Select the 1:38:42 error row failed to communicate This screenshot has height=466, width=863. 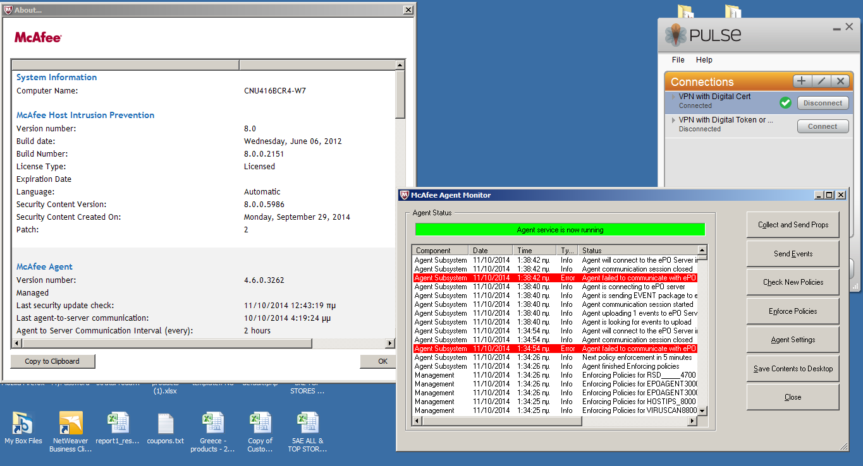[x=555, y=278]
